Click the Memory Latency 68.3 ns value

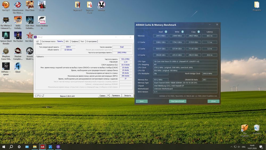[210, 36]
